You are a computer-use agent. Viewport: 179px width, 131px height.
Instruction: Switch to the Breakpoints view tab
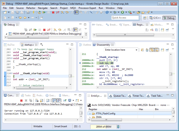(x=112, y=25)
